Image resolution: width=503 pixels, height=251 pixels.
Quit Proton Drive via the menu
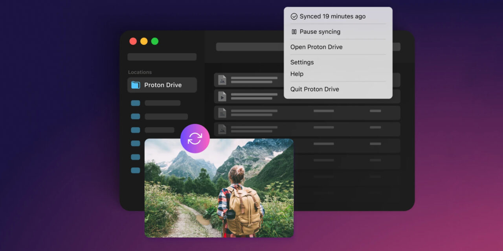coord(314,89)
